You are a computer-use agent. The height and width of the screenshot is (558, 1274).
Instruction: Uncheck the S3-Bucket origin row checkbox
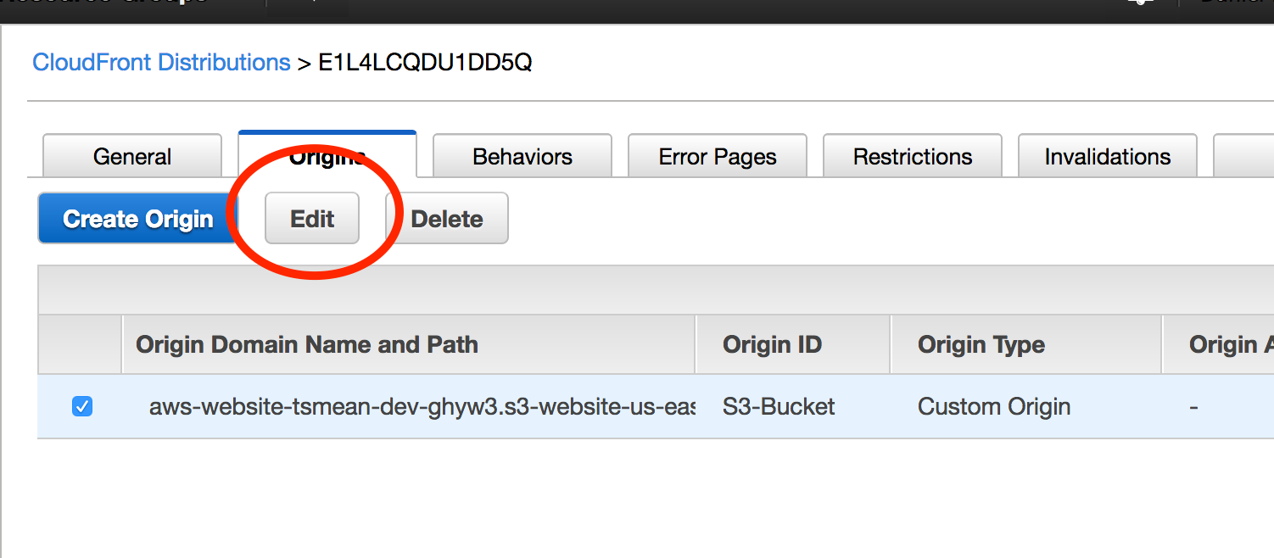point(82,407)
